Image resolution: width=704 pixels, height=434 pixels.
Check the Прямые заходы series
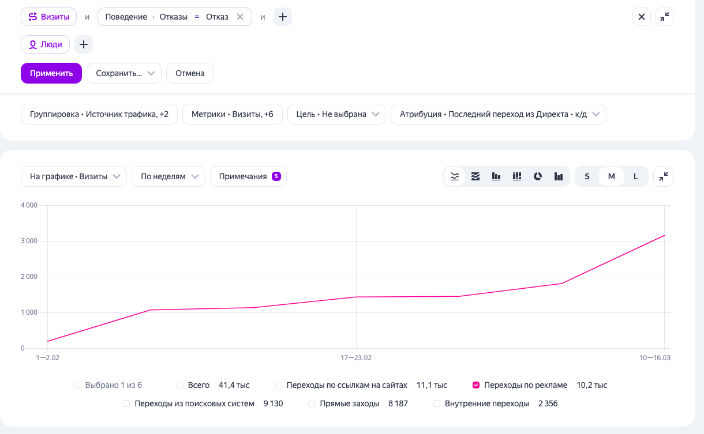point(312,403)
